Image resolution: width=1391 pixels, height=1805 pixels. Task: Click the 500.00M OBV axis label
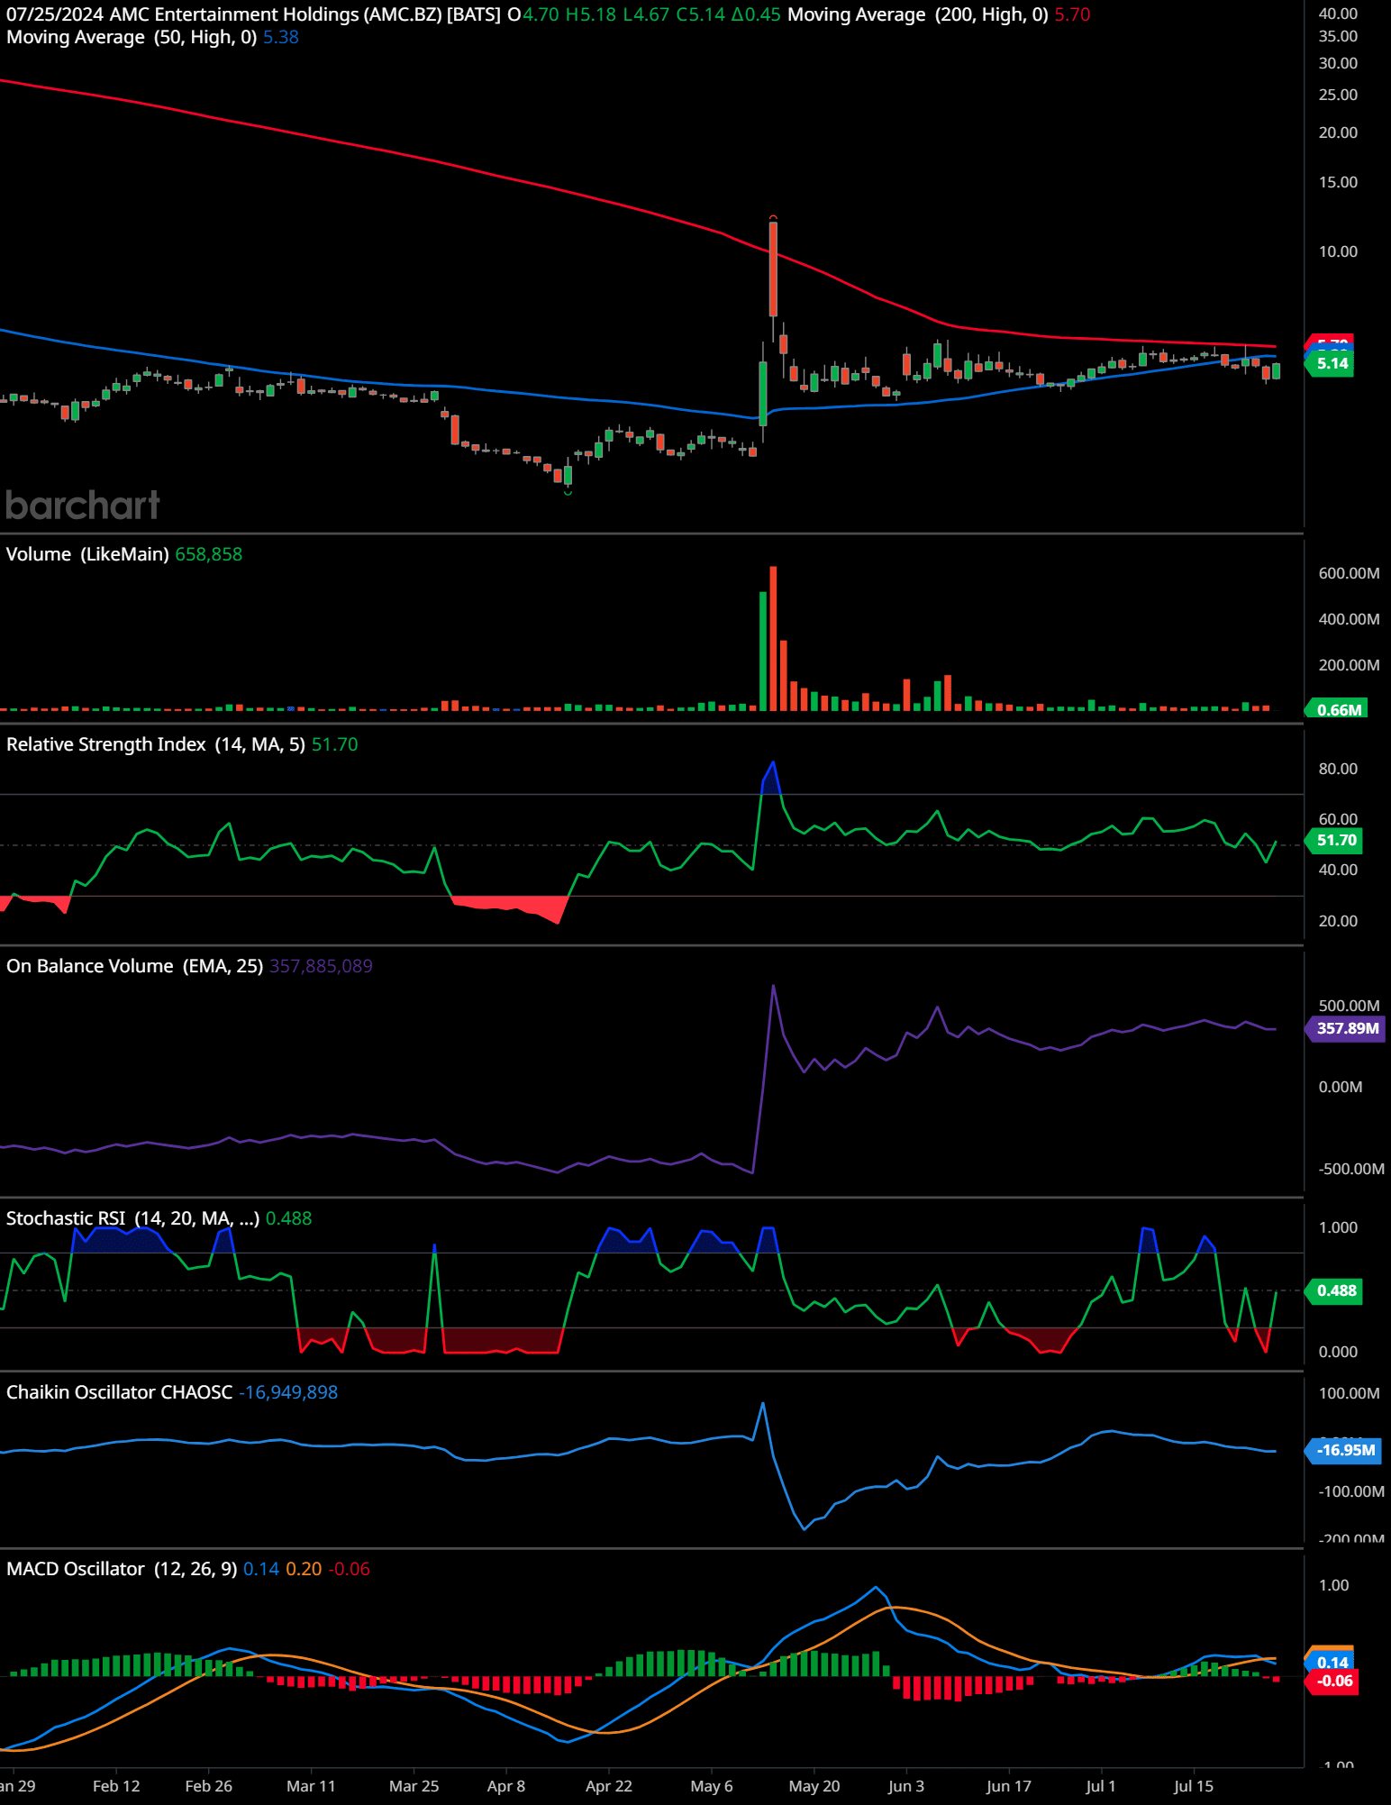pos(1349,1006)
